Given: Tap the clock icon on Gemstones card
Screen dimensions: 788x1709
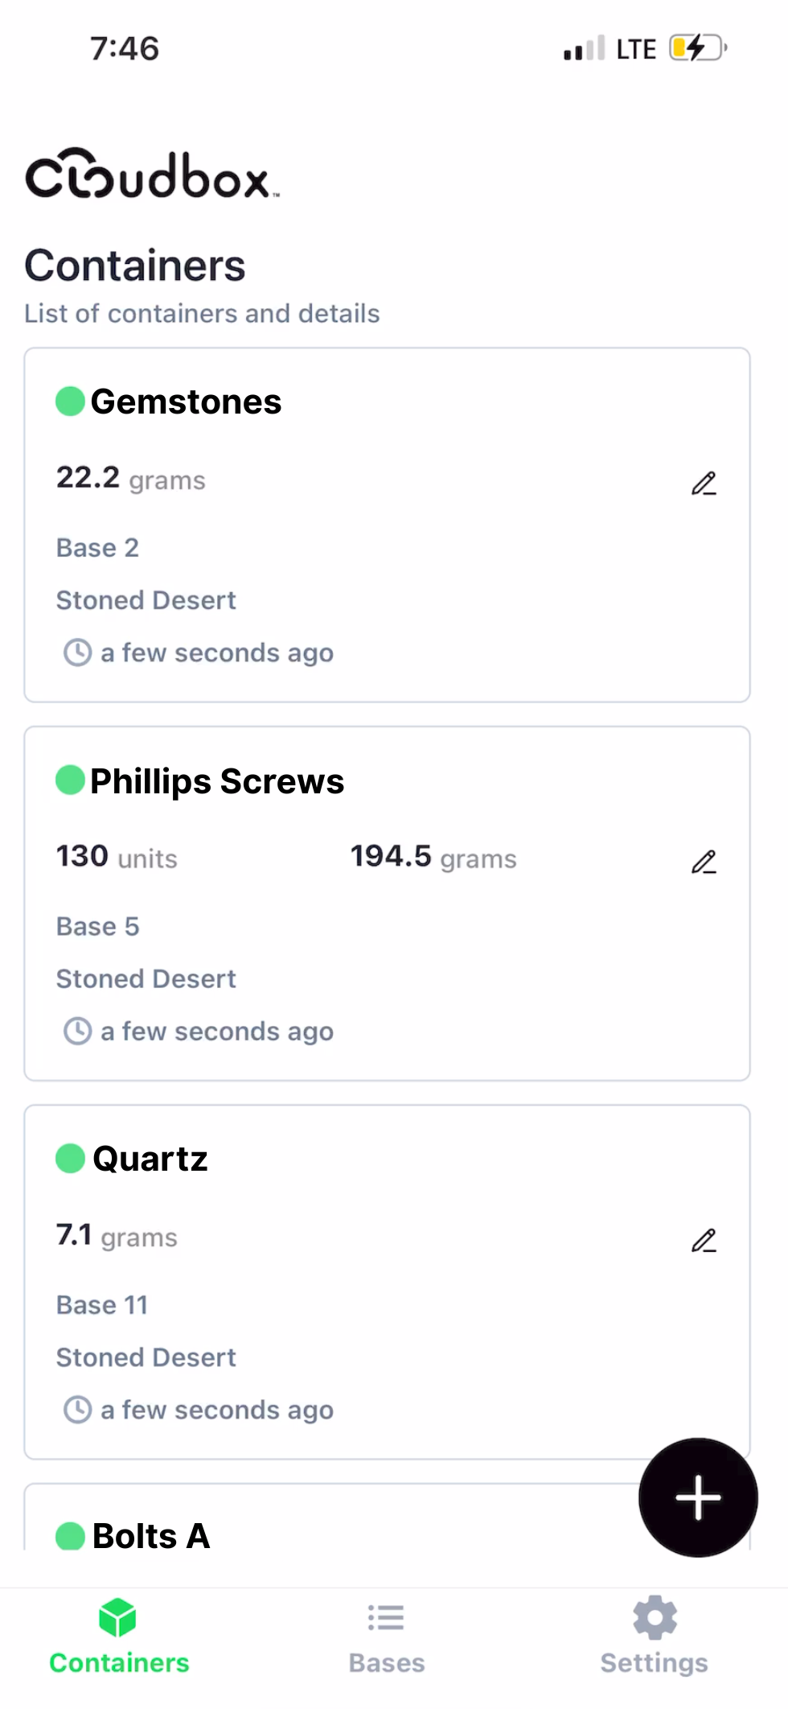Looking at the screenshot, I should (77, 653).
